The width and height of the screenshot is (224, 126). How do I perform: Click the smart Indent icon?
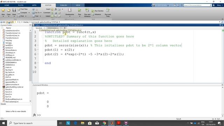tap(52, 16)
